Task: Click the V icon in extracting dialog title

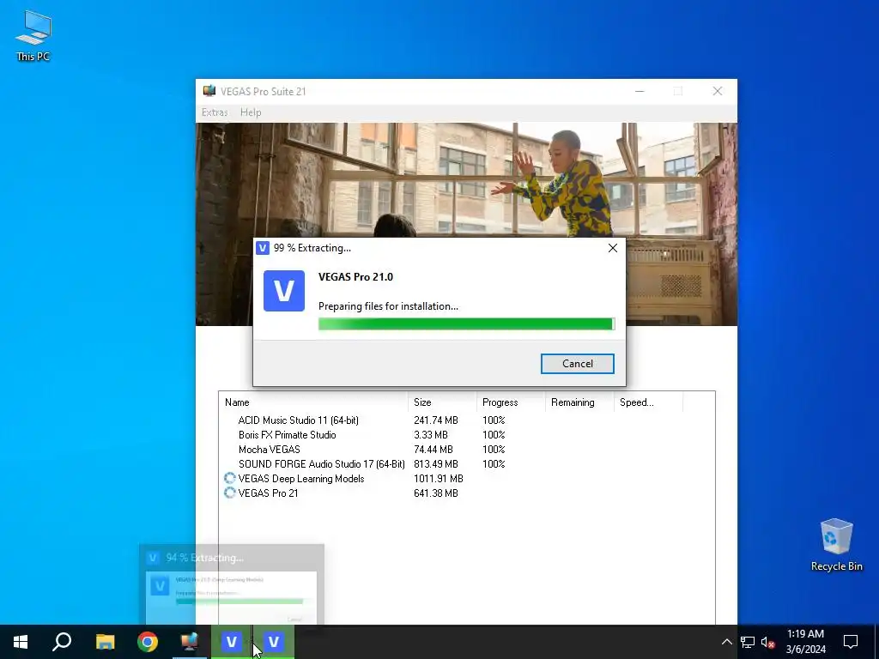Action: pos(263,248)
